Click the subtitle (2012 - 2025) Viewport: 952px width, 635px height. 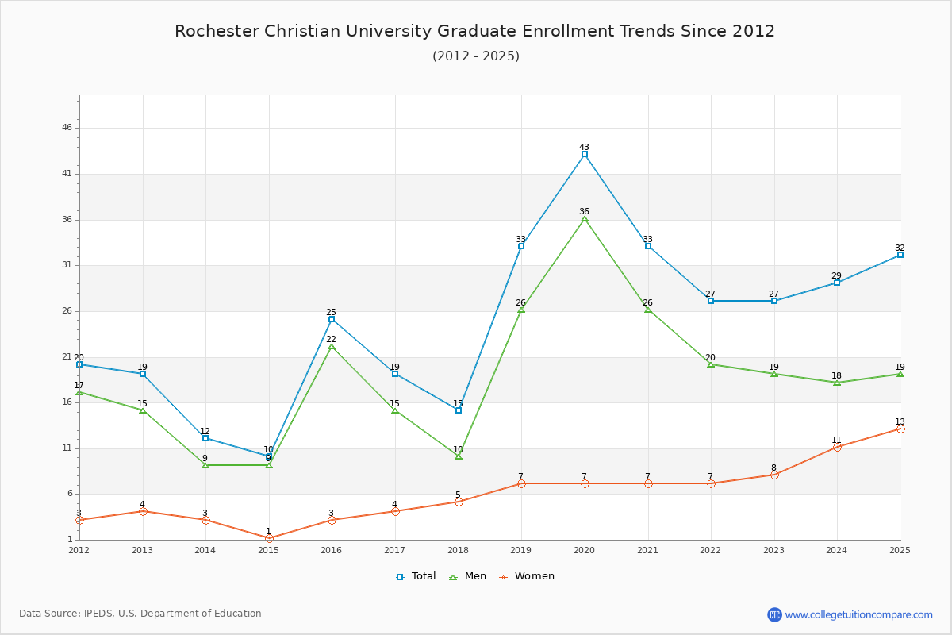pos(476,56)
